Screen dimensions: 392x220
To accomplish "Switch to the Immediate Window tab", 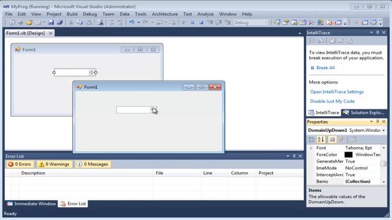I will coord(31,204).
